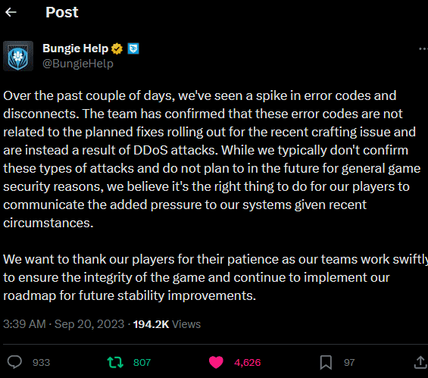Click the reply speech bubble icon
The width and height of the screenshot is (428, 378).
click(x=14, y=362)
